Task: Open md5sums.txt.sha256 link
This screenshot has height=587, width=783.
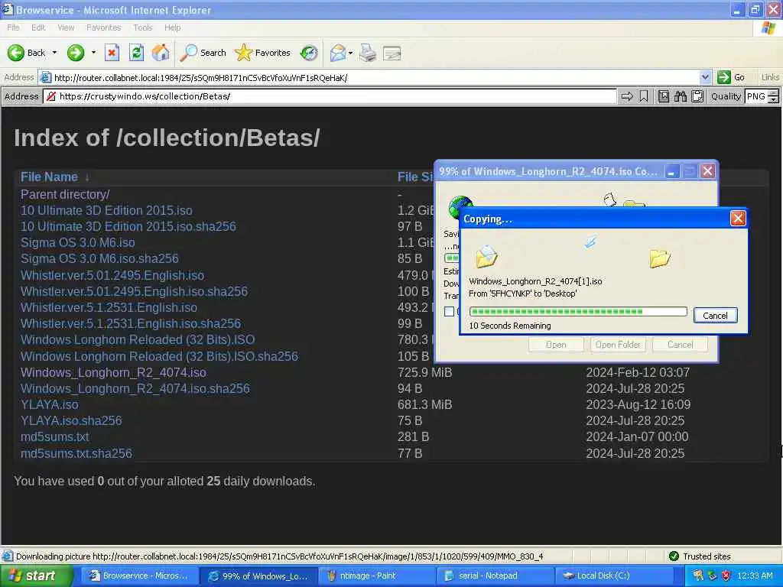Action: (x=76, y=453)
